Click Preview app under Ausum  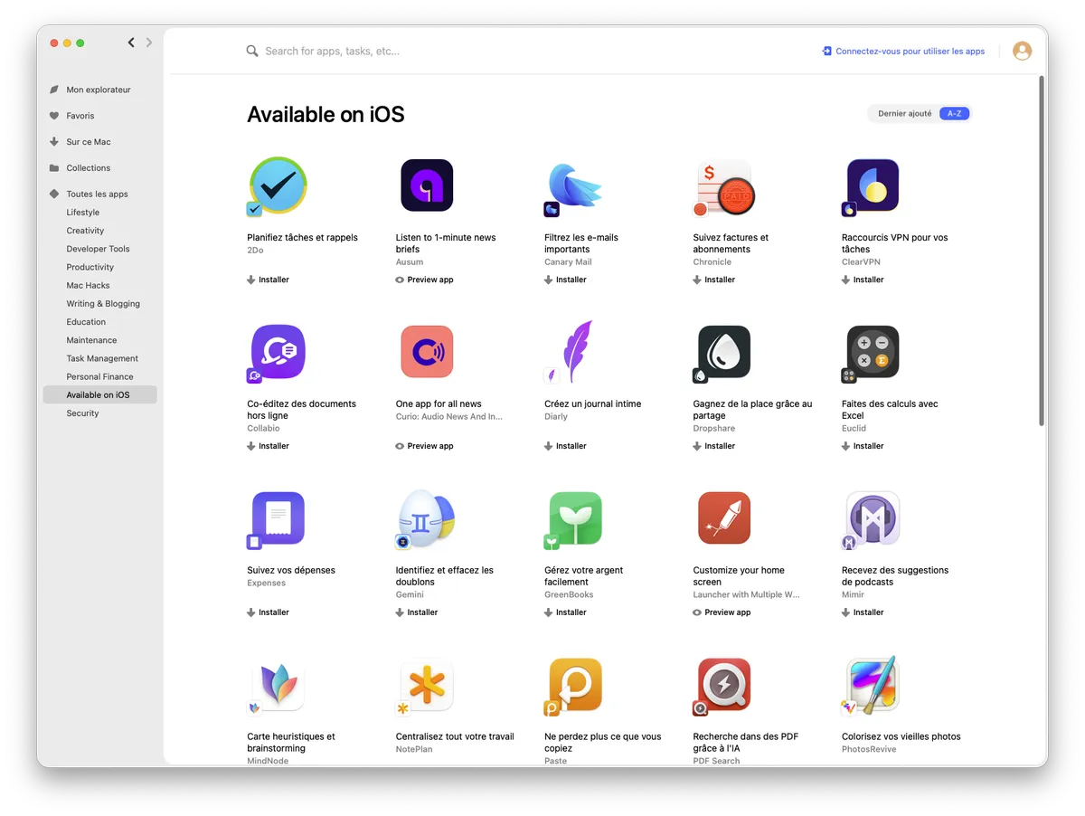(x=425, y=280)
